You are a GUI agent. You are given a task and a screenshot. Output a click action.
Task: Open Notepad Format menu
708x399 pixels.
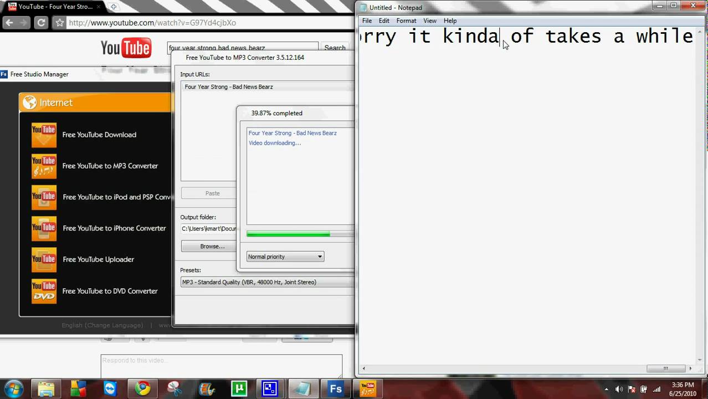coord(406,21)
